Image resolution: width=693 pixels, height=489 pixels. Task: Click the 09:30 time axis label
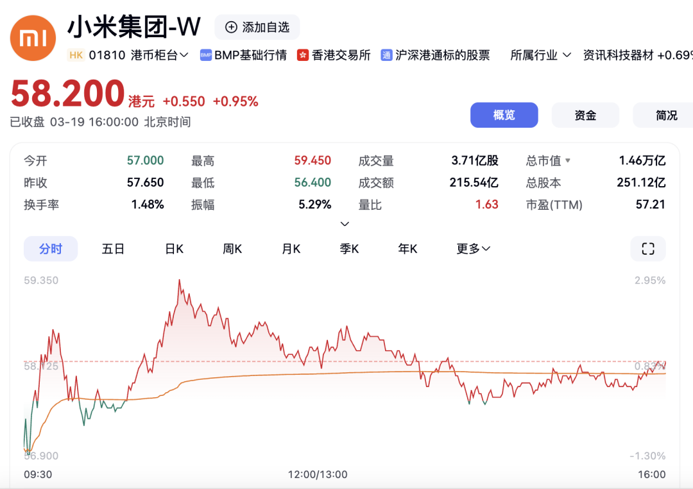tap(38, 474)
